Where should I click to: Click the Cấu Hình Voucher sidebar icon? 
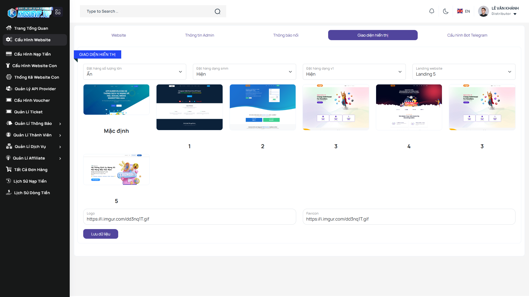(x=9, y=100)
